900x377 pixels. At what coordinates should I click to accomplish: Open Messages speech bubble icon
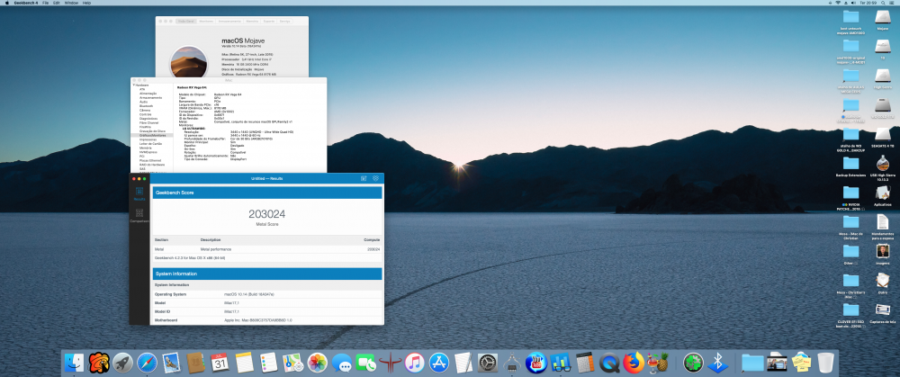pos(341,363)
